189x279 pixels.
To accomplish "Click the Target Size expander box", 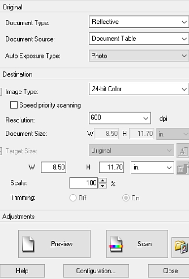I will [x=0, y=151].
